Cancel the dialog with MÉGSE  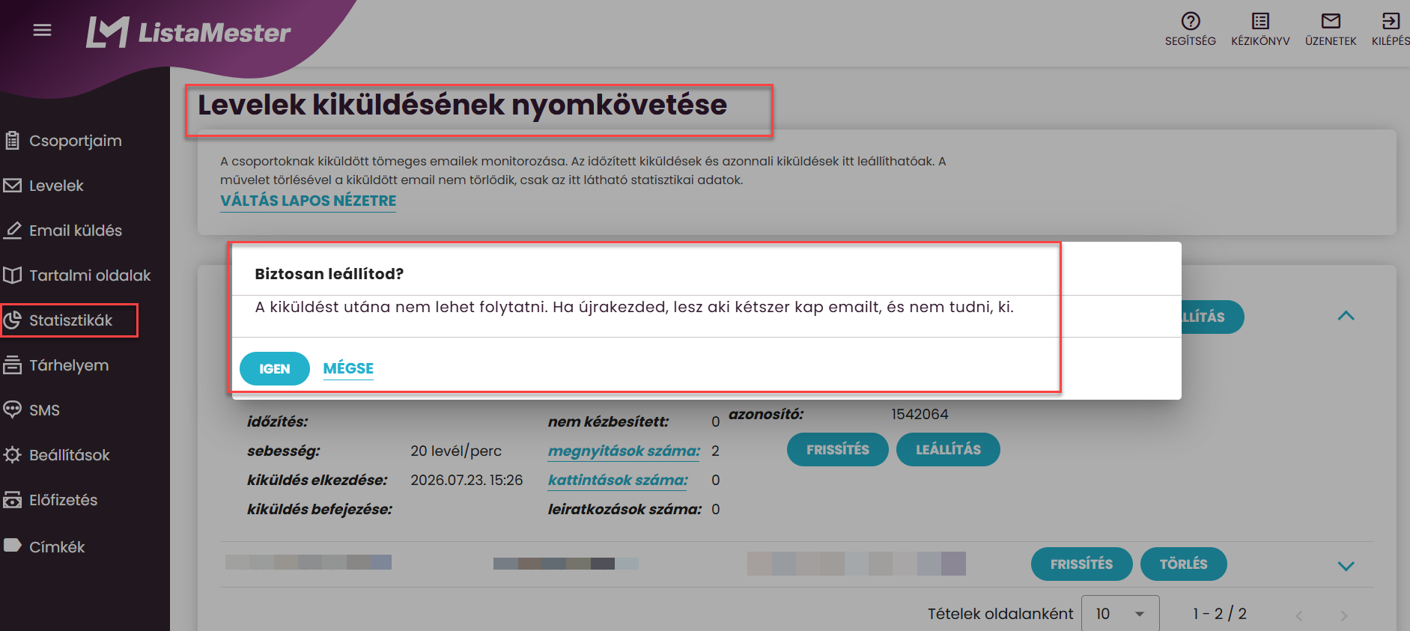[x=348, y=368]
